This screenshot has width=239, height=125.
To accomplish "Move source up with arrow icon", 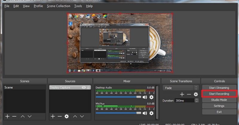I will [75, 116].
